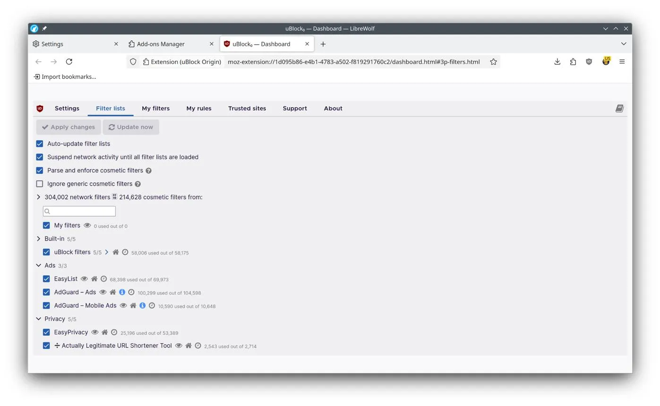The height and width of the screenshot is (406, 660).
Task: Collapse the Ads filter group
Action: [39, 265]
